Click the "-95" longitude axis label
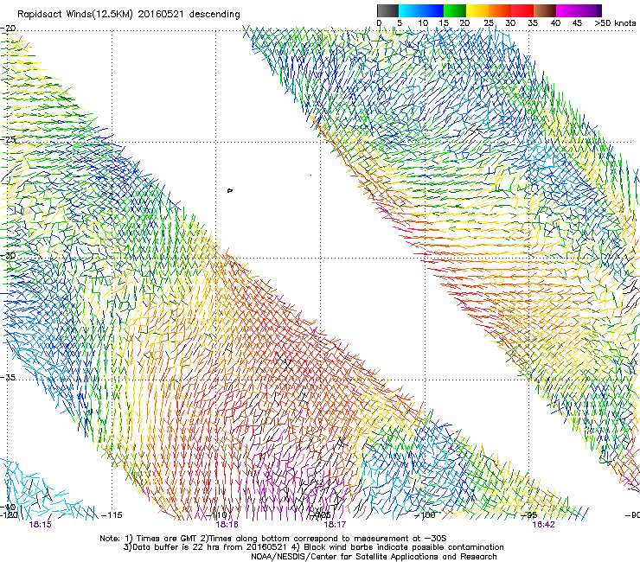The width and height of the screenshot is (640, 562). 530,514
